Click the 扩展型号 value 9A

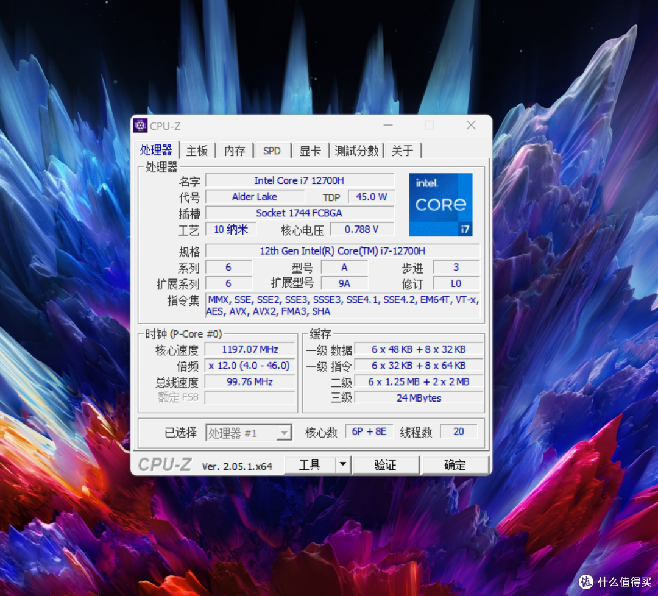point(344,283)
